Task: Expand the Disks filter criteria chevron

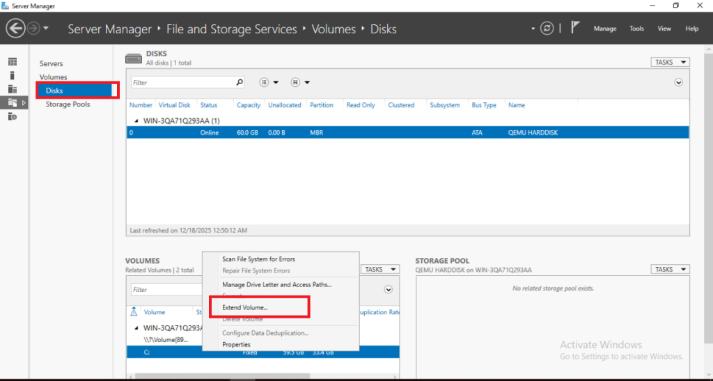Action: click(678, 82)
